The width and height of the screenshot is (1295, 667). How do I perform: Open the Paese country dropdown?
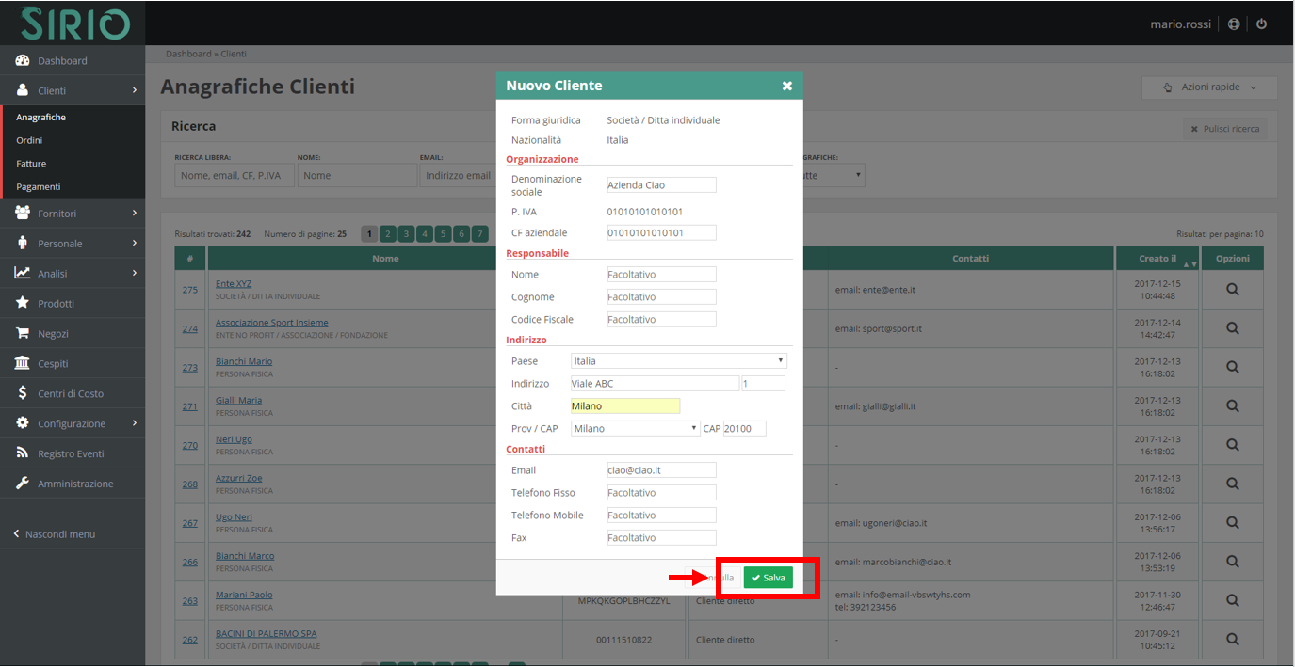coord(678,361)
